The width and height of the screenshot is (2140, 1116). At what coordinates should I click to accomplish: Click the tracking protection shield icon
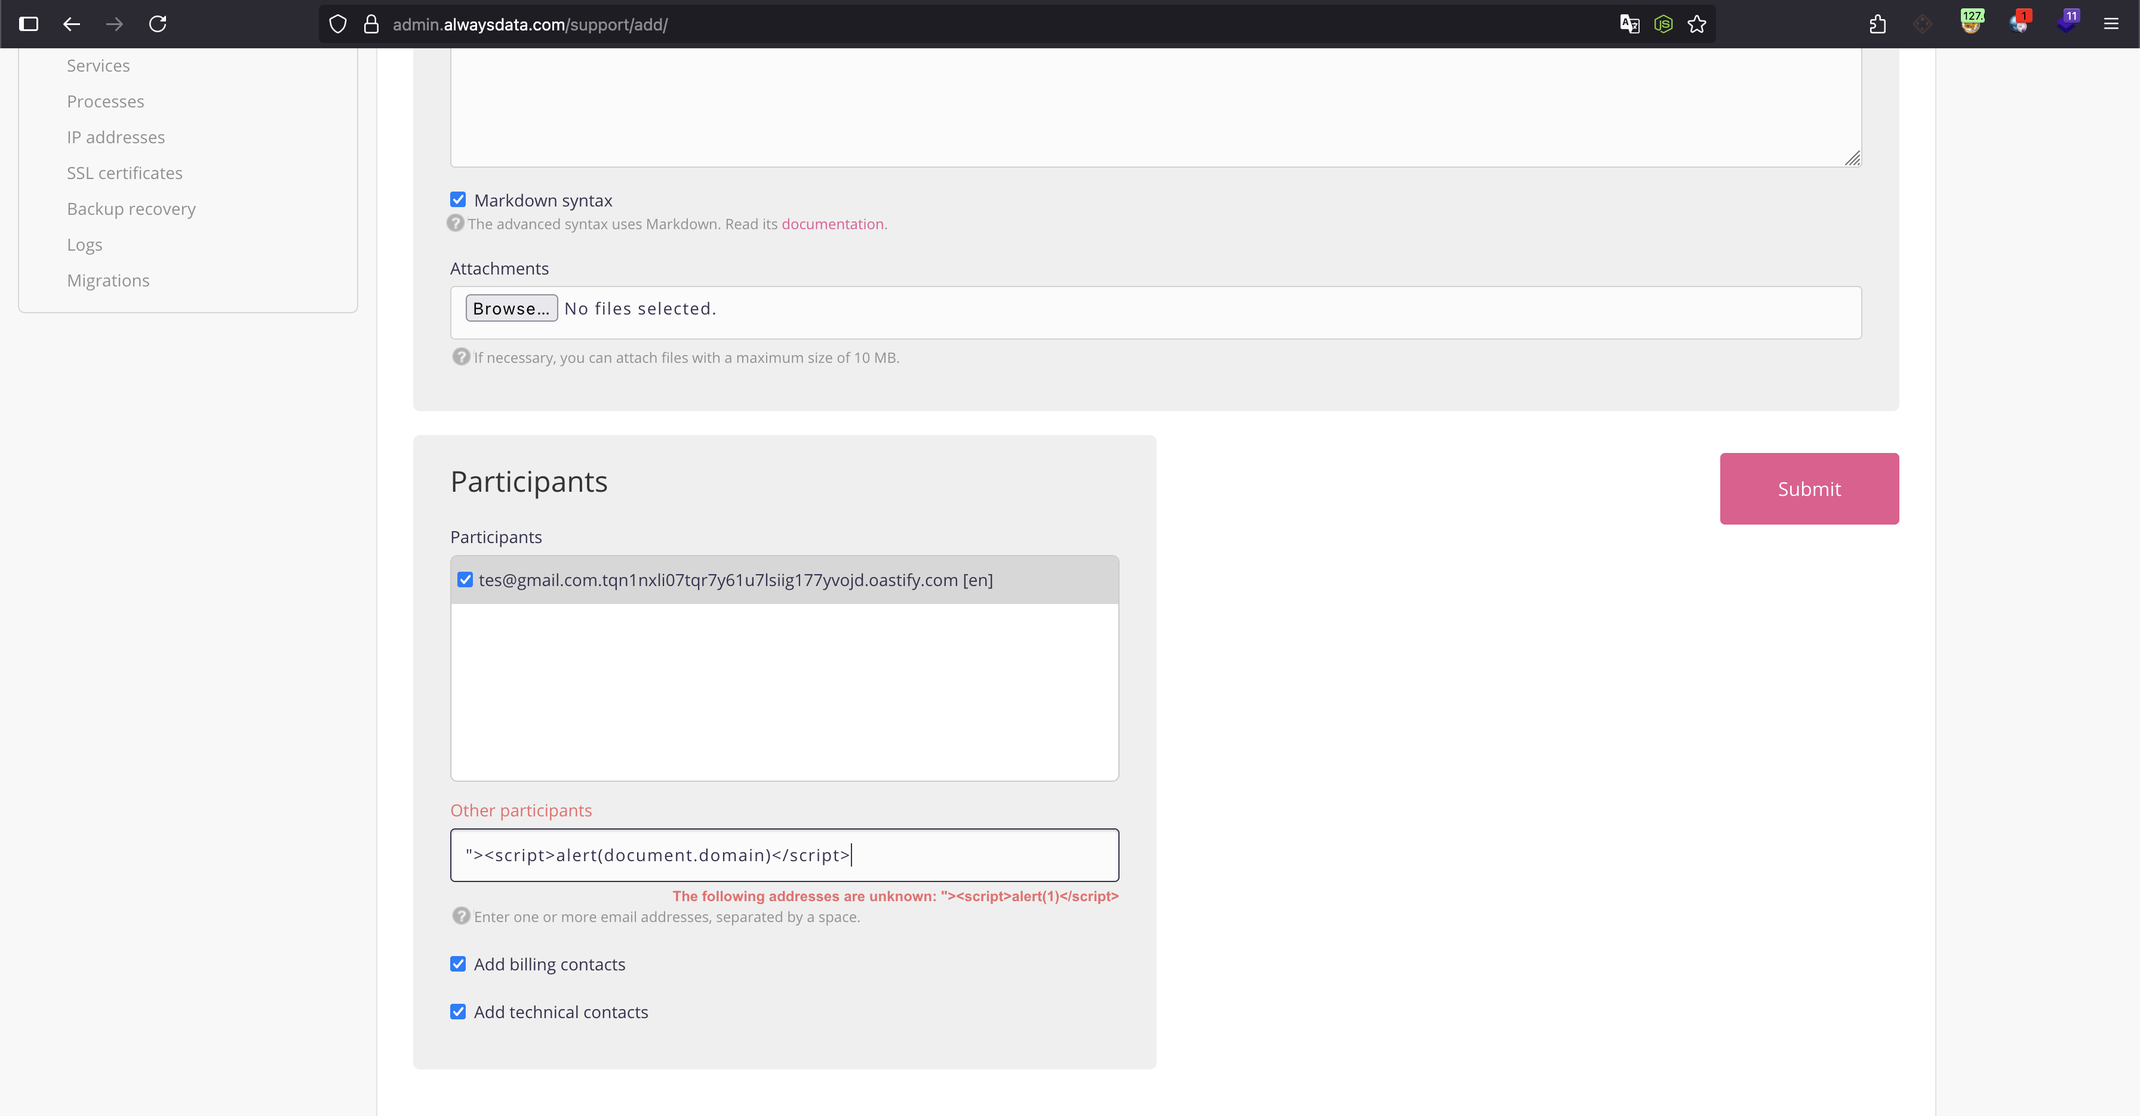pyautogui.click(x=337, y=24)
